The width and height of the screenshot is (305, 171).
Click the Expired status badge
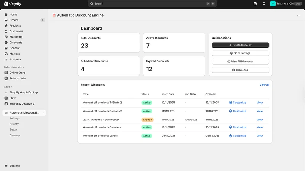pyautogui.click(x=148, y=120)
